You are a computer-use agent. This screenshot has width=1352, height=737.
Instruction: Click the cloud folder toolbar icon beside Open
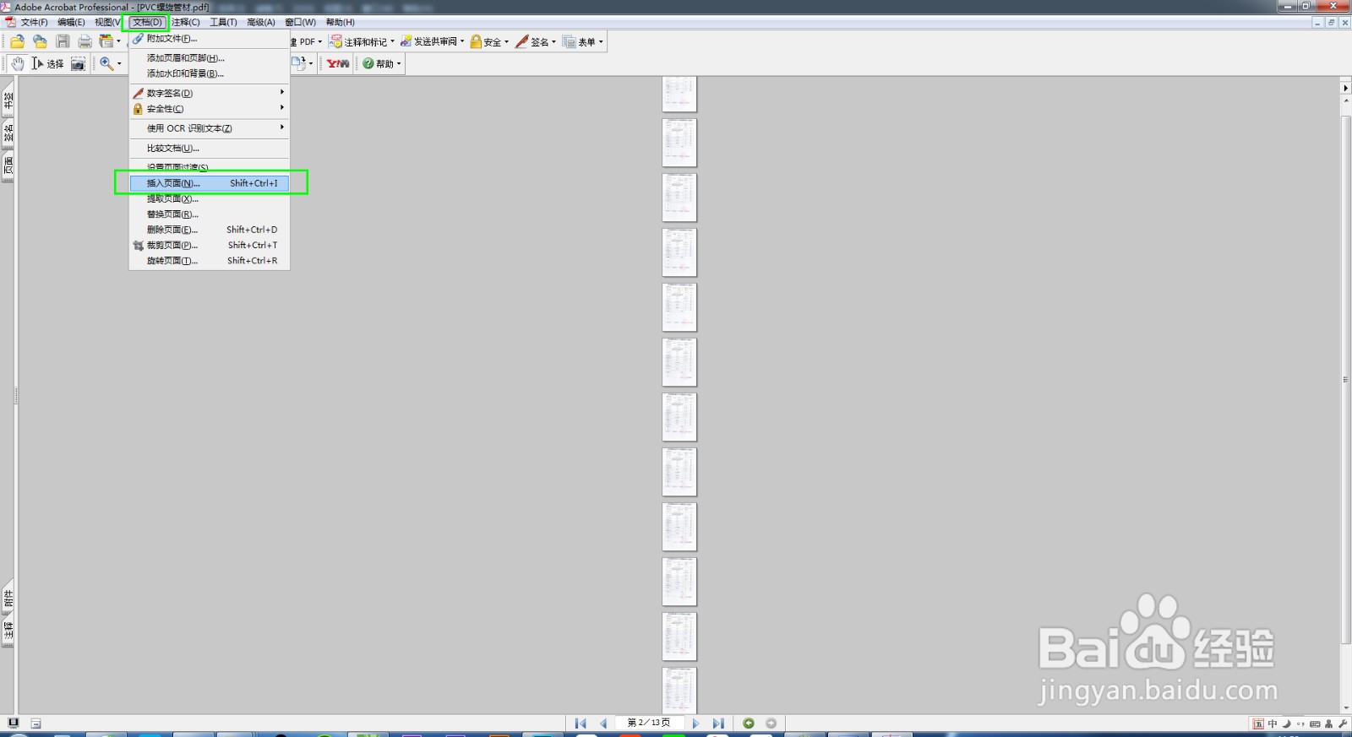pyautogui.click(x=40, y=41)
